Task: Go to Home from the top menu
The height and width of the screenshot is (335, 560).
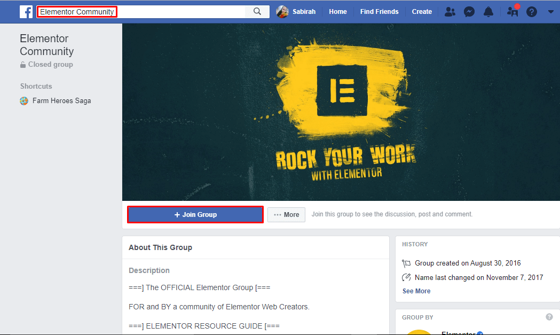Action: [338, 11]
